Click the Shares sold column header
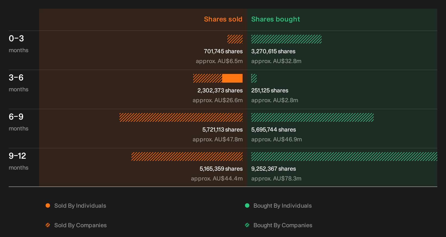Viewport: 446px width, 237px height. pyautogui.click(x=223, y=19)
